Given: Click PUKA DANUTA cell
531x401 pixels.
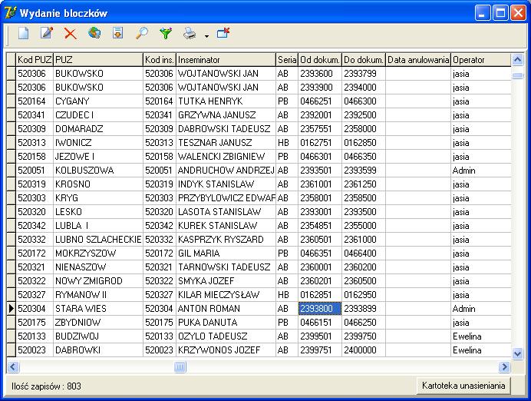Looking at the screenshot, I should click(226, 323).
